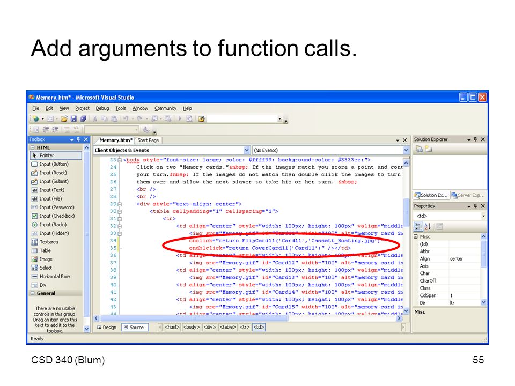Select Horizontal Rule toolbox item
Screen dimensions: 515x386
point(56,277)
